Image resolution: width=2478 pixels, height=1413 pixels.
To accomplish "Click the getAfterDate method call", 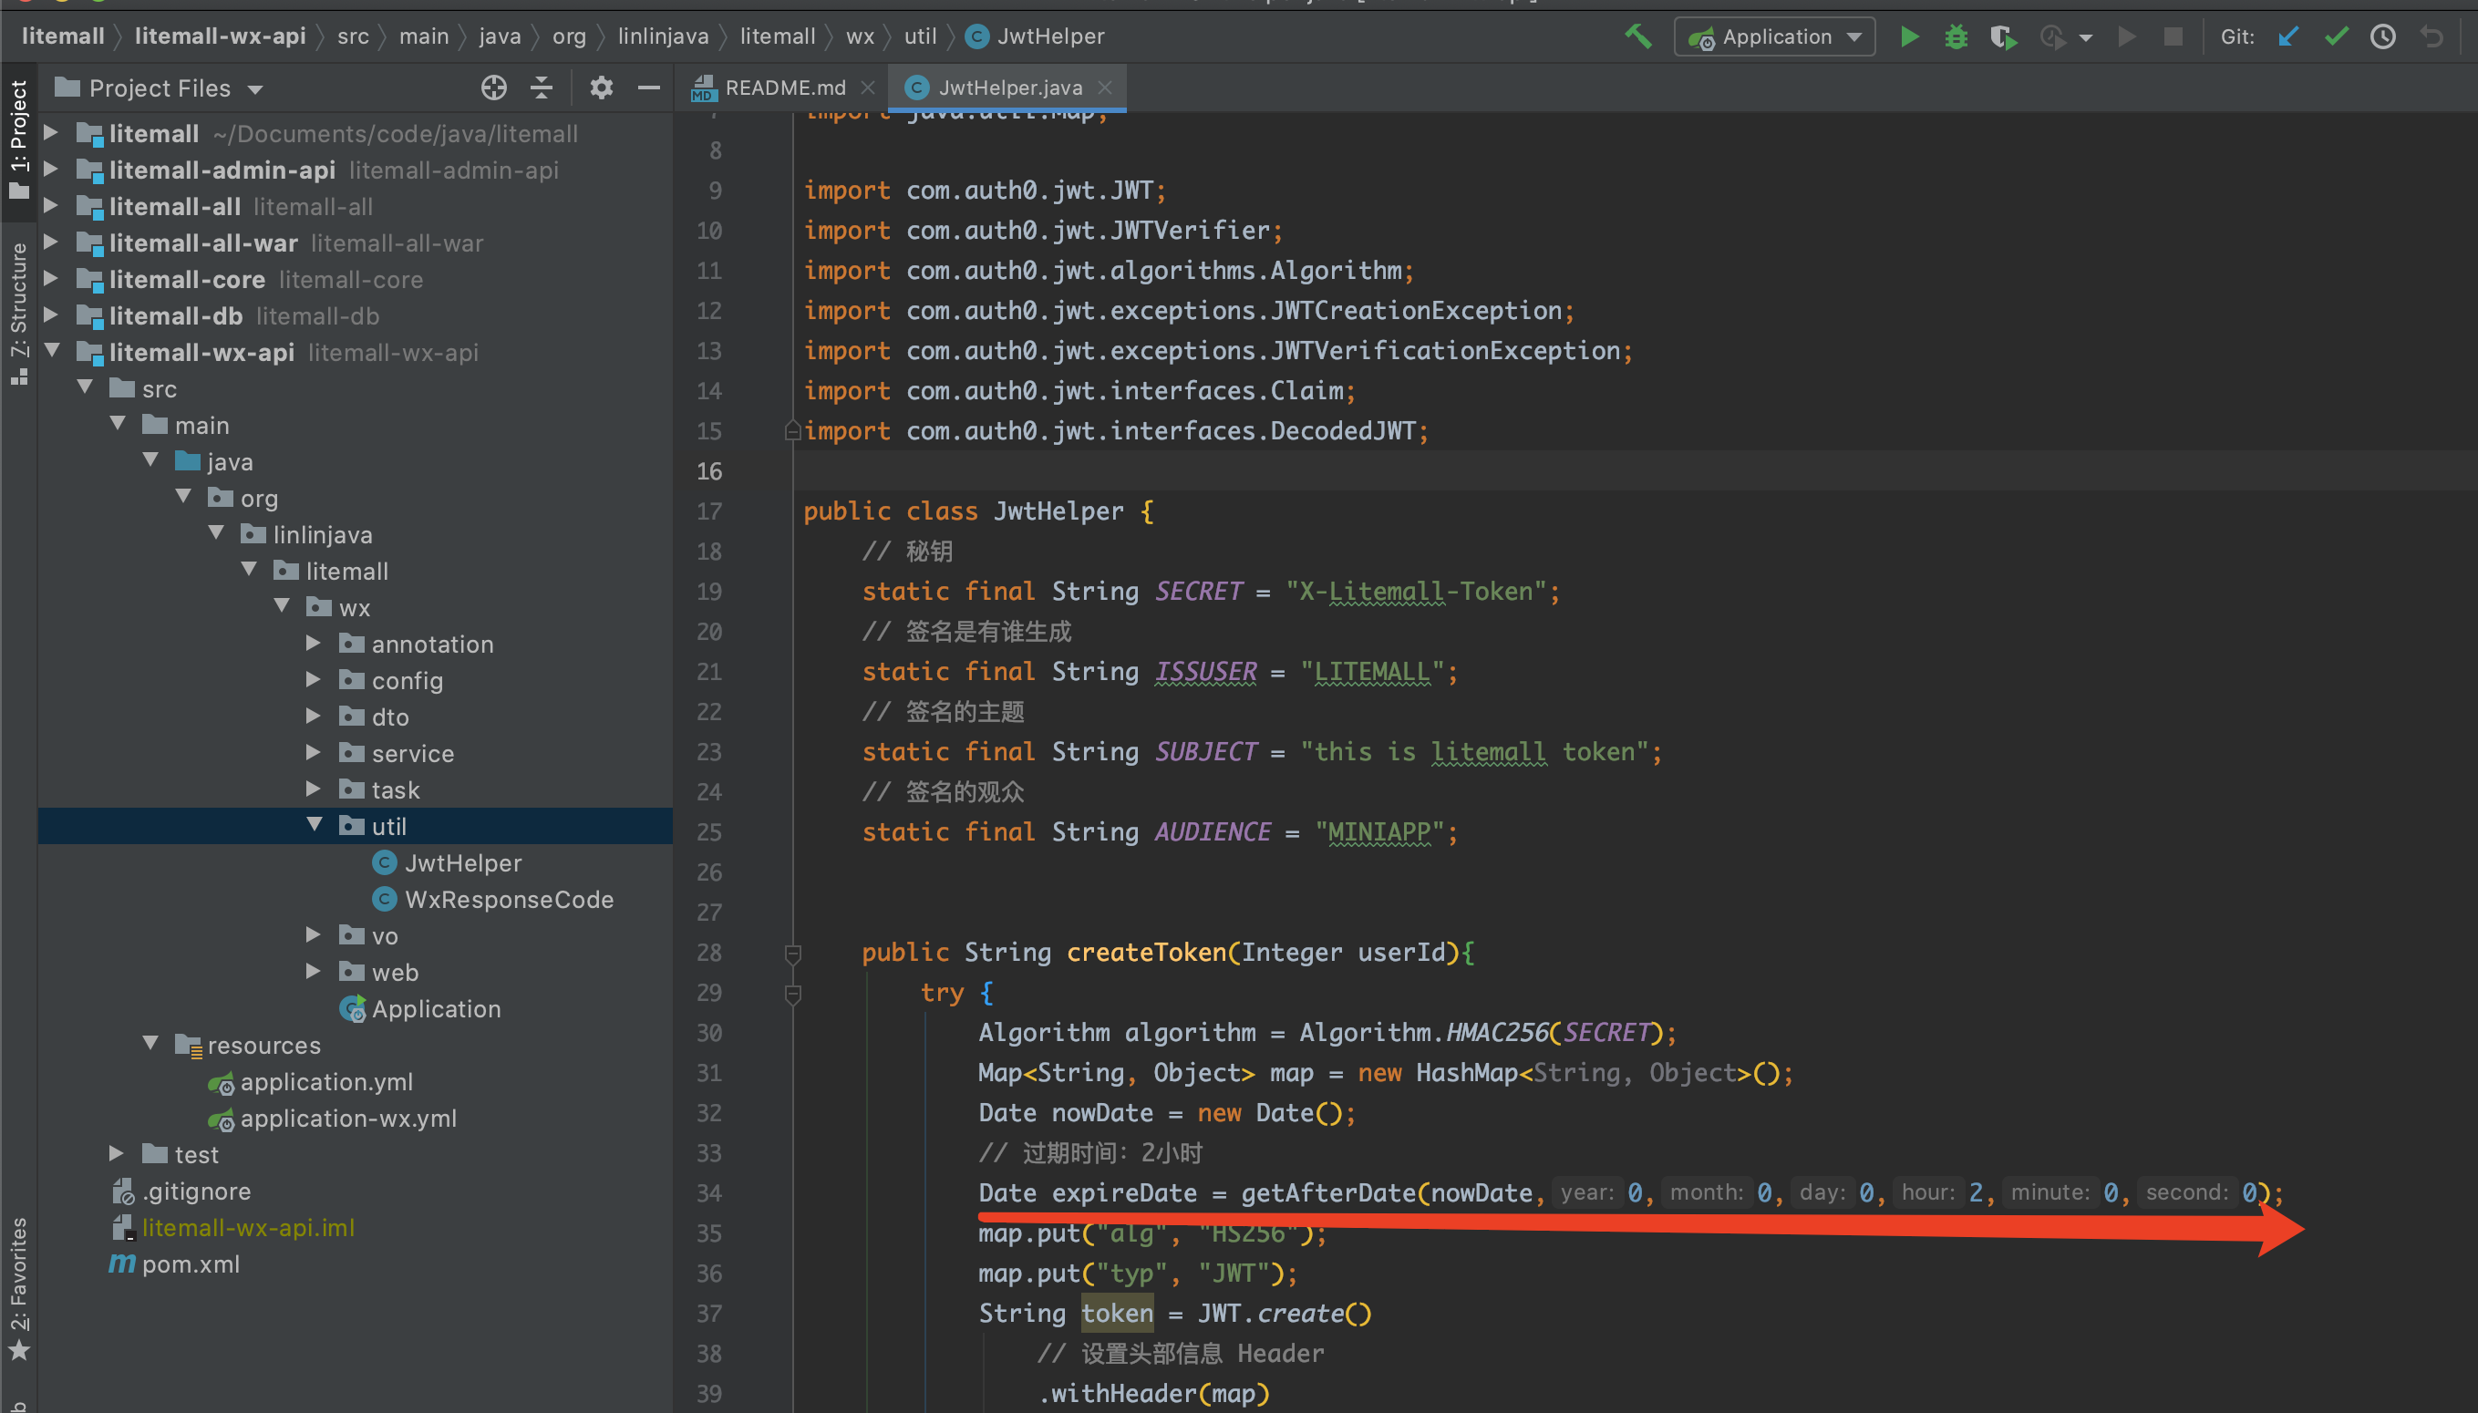I will tap(1328, 1192).
